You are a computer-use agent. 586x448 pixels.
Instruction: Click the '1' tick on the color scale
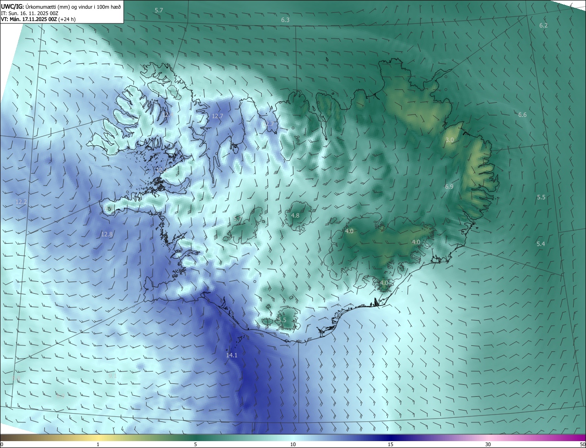click(98, 444)
